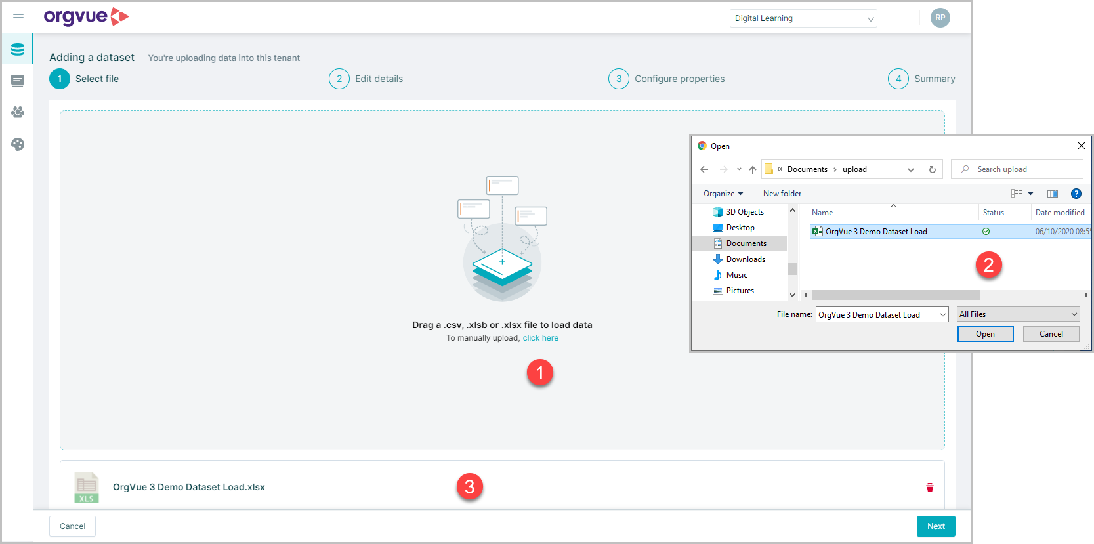
Task: Go back in the Open dialog
Action: 704,169
